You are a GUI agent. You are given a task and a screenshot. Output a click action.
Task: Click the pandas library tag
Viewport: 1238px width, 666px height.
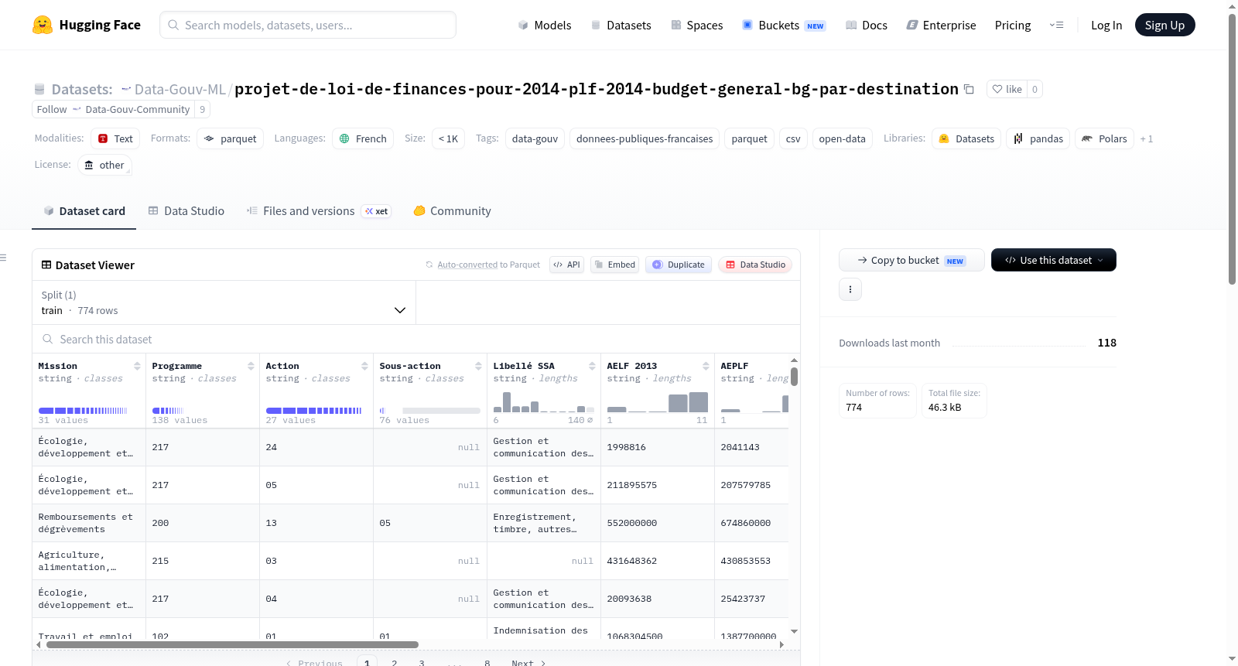1038,138
